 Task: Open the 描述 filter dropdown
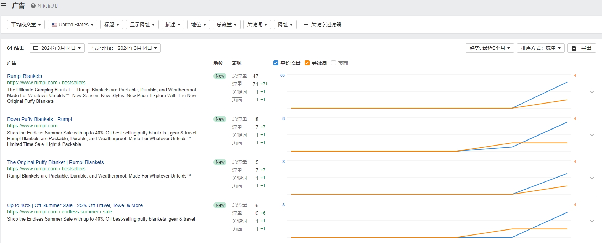[173, 25]
